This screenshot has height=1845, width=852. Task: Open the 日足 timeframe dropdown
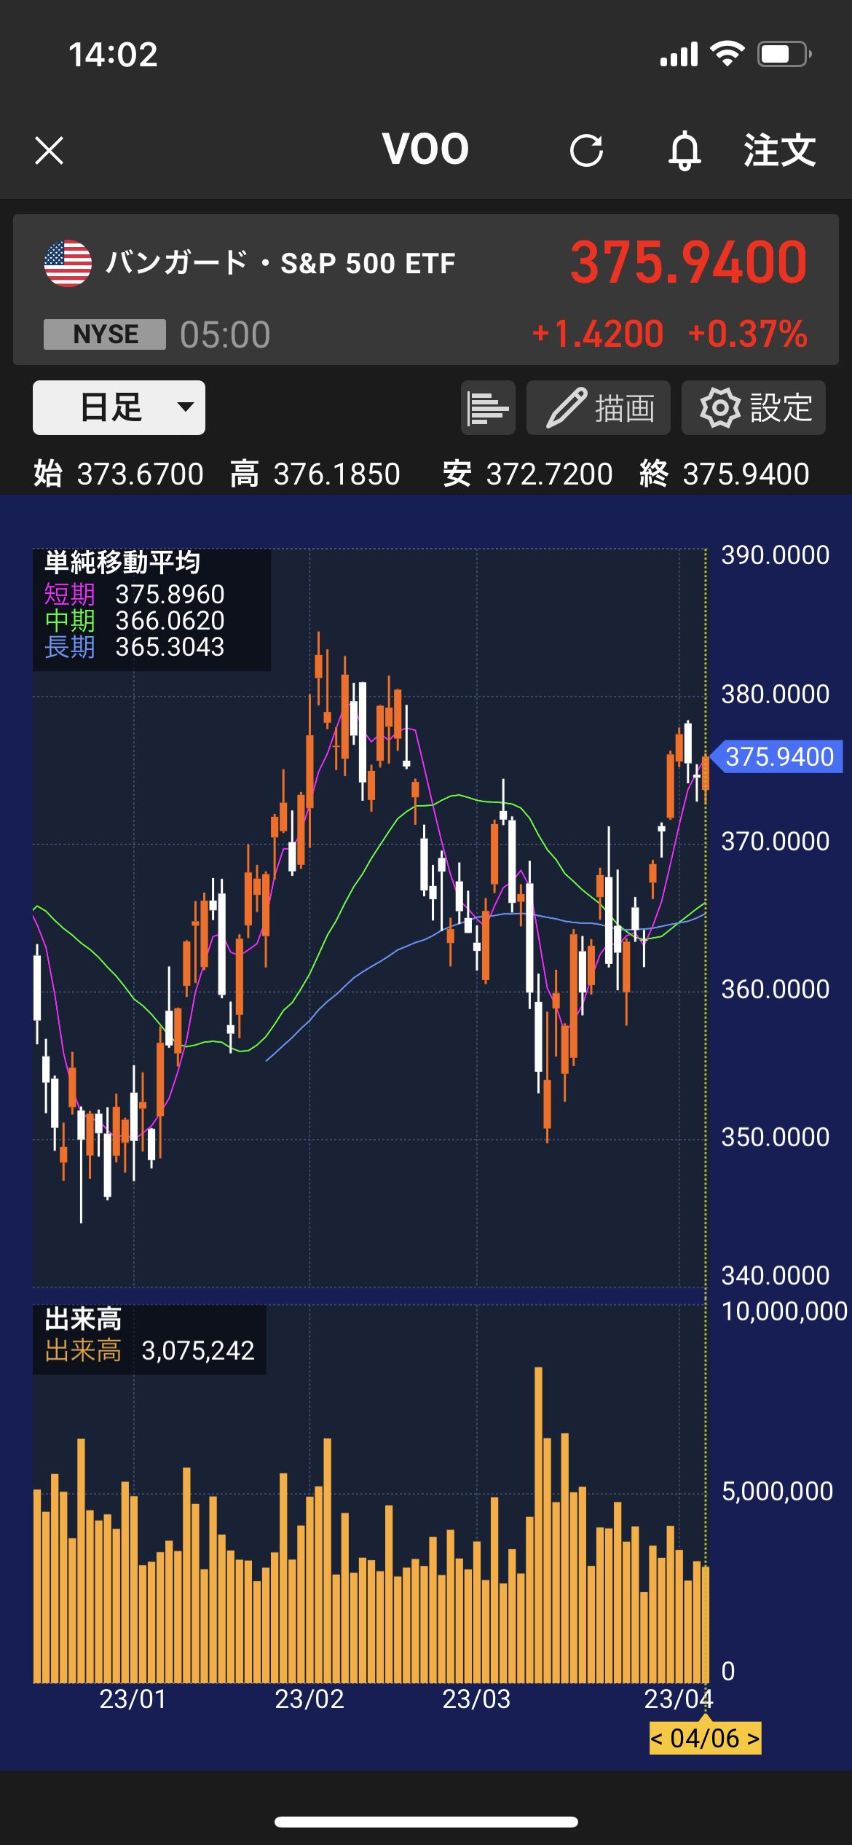tap(119, 407)
